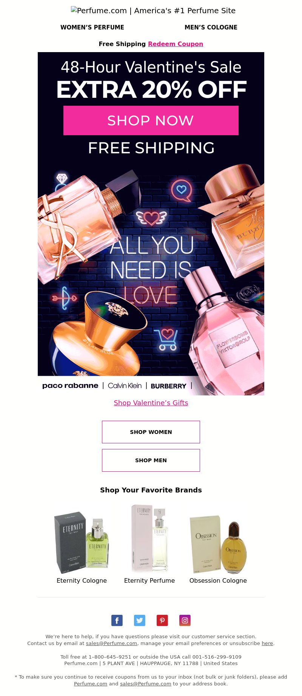Open the Obsession Cologne text label
Viewport: 302px width, 696px height.
218,580
